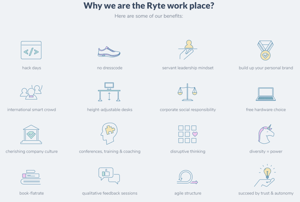
Task: Select the temple icon for company culture
Action: 31,134
